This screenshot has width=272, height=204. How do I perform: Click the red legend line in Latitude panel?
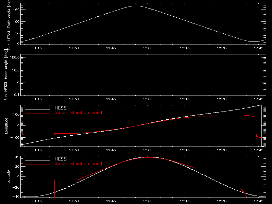pos(38,165)
